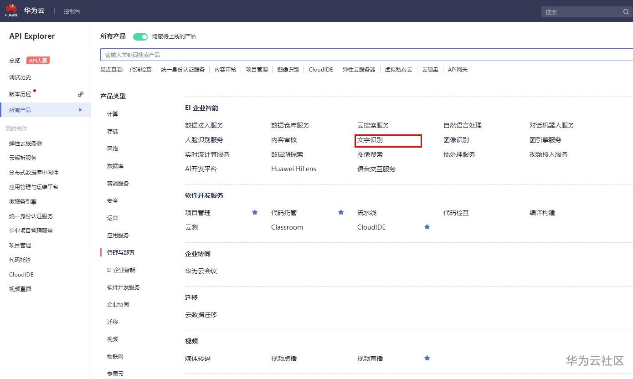Toggle the 隐藏待上线的产品 switch
Viewport: 633px width, 379px height.
[140, 36]
